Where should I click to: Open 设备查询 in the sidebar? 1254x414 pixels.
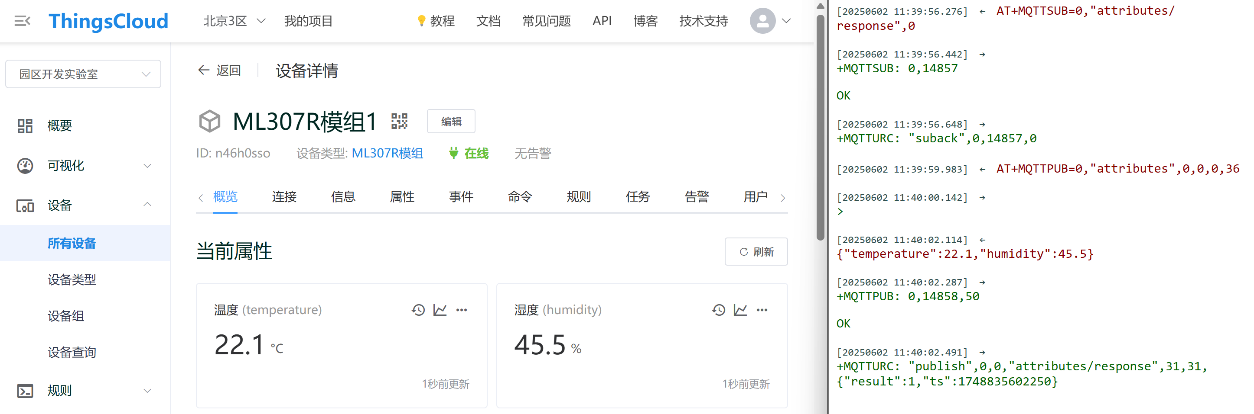[x=72, y=352]
